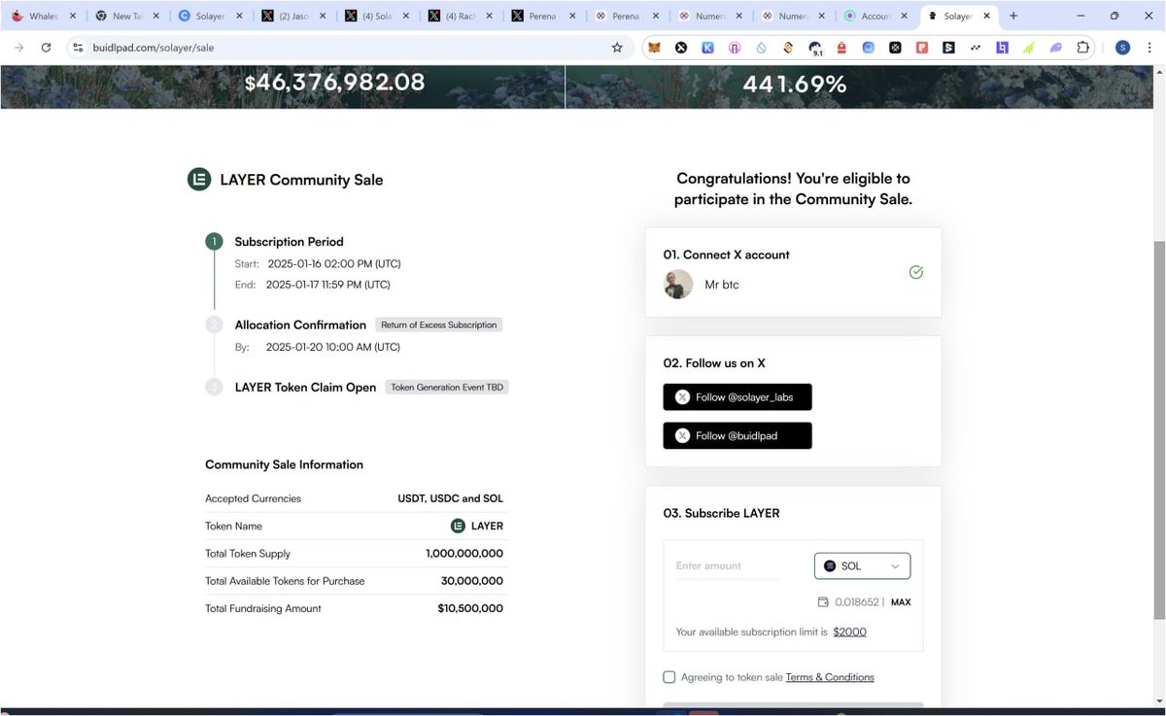The width and height of the screenshot is (1166, 716).
Task: Click the purple ring extension icon
Action: pos(736,48)
